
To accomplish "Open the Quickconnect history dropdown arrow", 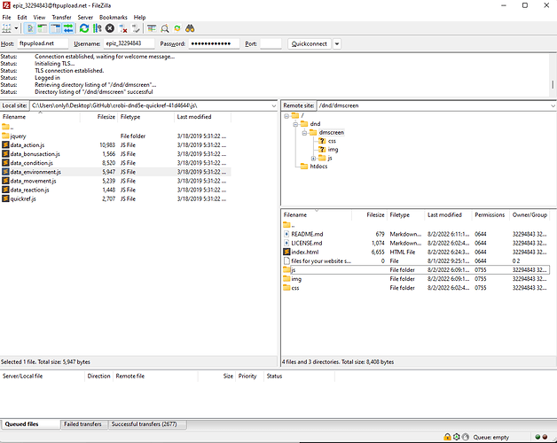I will point(337,43).
